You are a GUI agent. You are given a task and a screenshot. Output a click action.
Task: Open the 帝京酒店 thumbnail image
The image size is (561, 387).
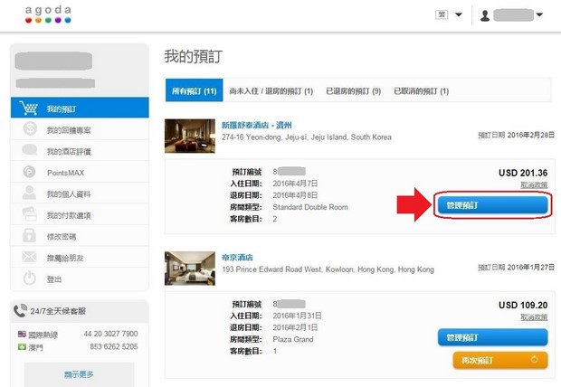pos(190,269)
